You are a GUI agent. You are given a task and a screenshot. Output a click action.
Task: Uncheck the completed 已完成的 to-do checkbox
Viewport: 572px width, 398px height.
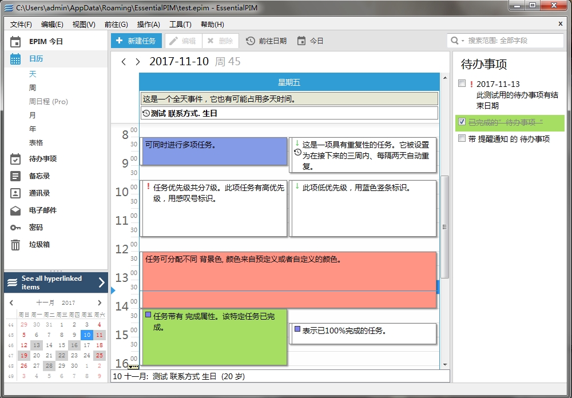[x=462, y=122]
